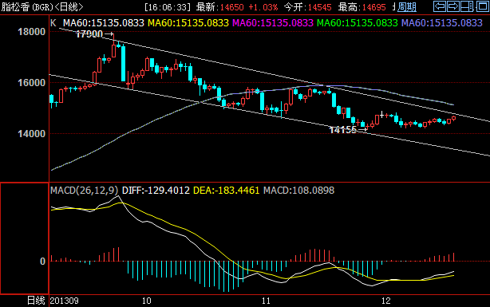Click the MACD(26,12,9) indicator label

pyautogui.click(x=85, y=191)
